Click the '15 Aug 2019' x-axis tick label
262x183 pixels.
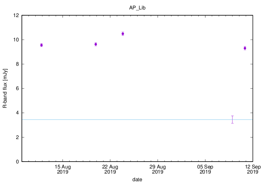tap(63, 169)
